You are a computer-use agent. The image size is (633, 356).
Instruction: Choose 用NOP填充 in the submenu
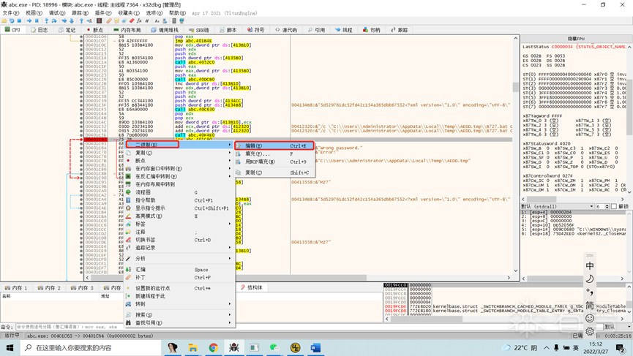click(274, 162)
